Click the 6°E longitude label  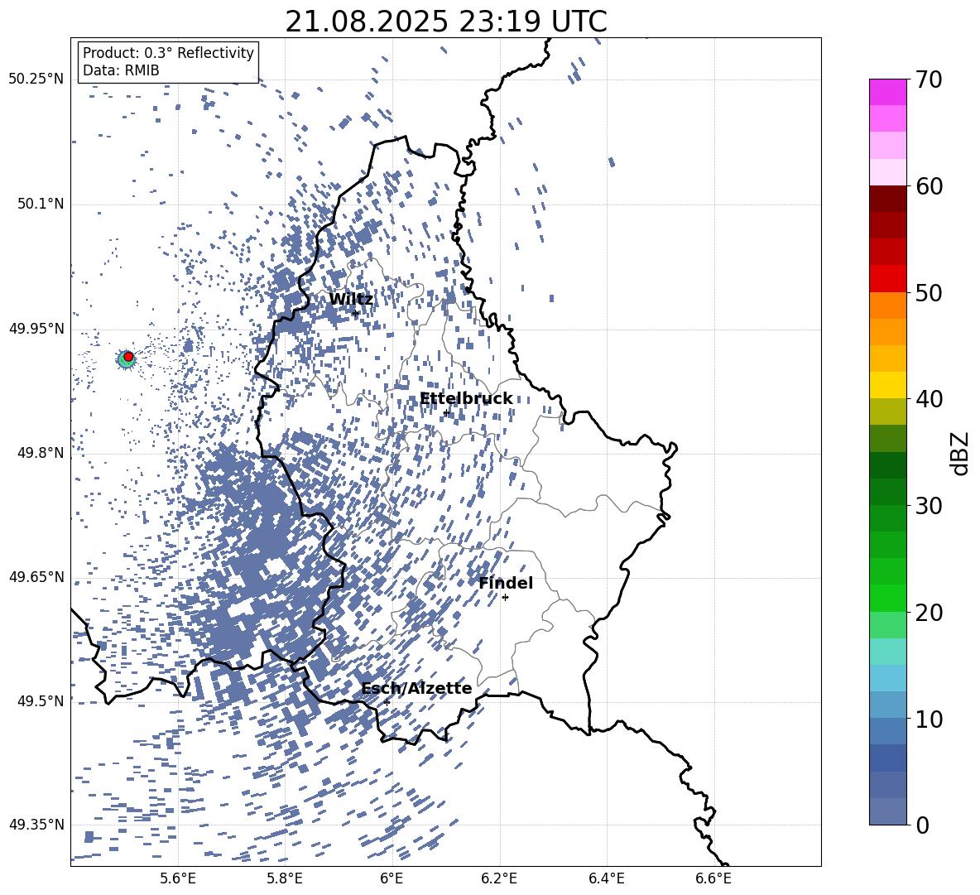pyautogui.click(x=392, y=879)
